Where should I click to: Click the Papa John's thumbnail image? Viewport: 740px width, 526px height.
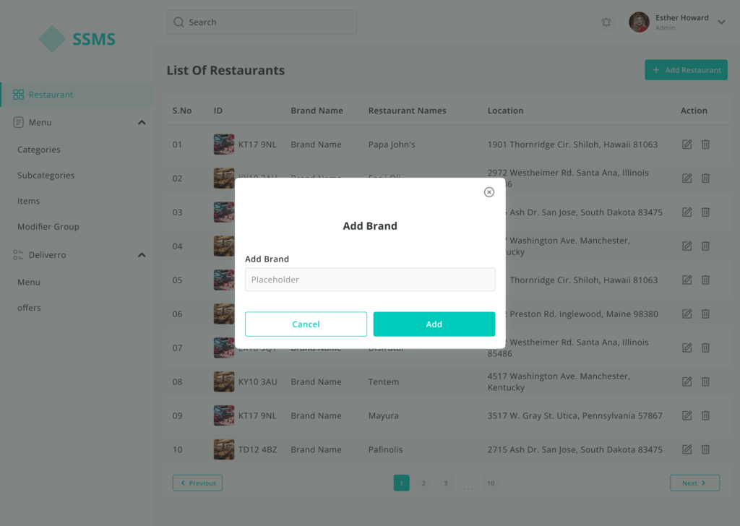tap(224, 145)
